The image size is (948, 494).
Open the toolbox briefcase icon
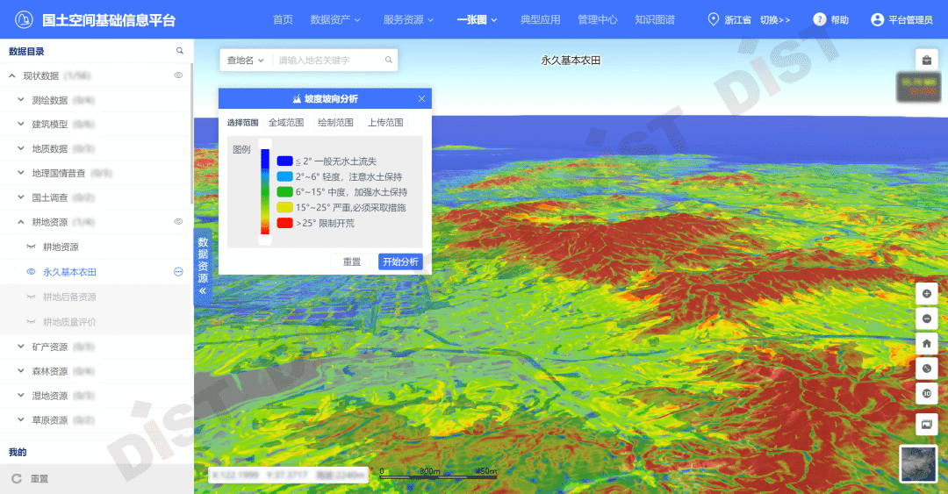pyautogui.click(x=926, y=60)
